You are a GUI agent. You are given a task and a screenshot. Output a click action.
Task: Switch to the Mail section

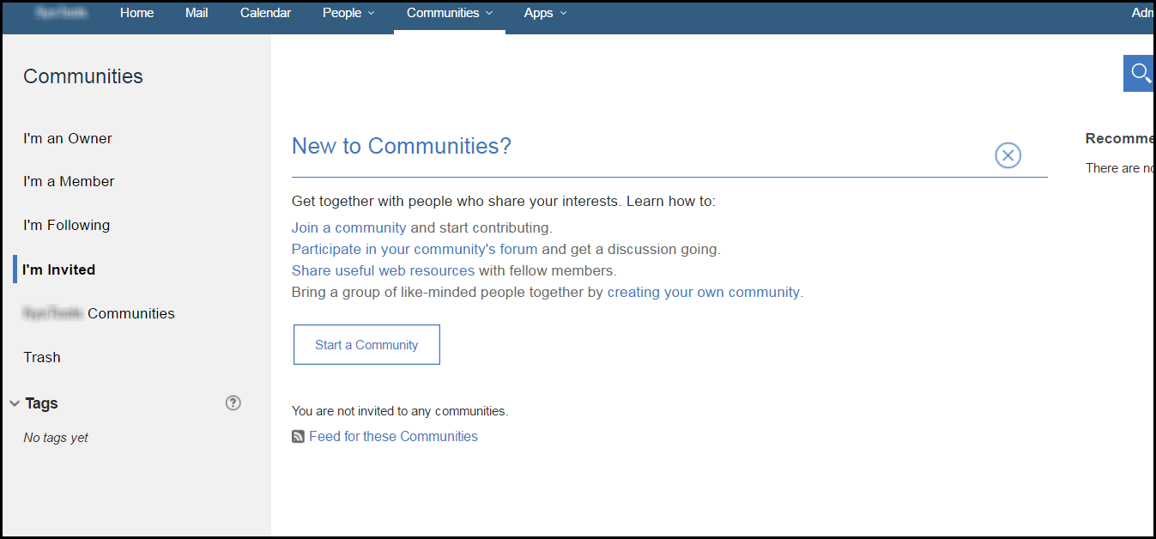tap(196, 13)
